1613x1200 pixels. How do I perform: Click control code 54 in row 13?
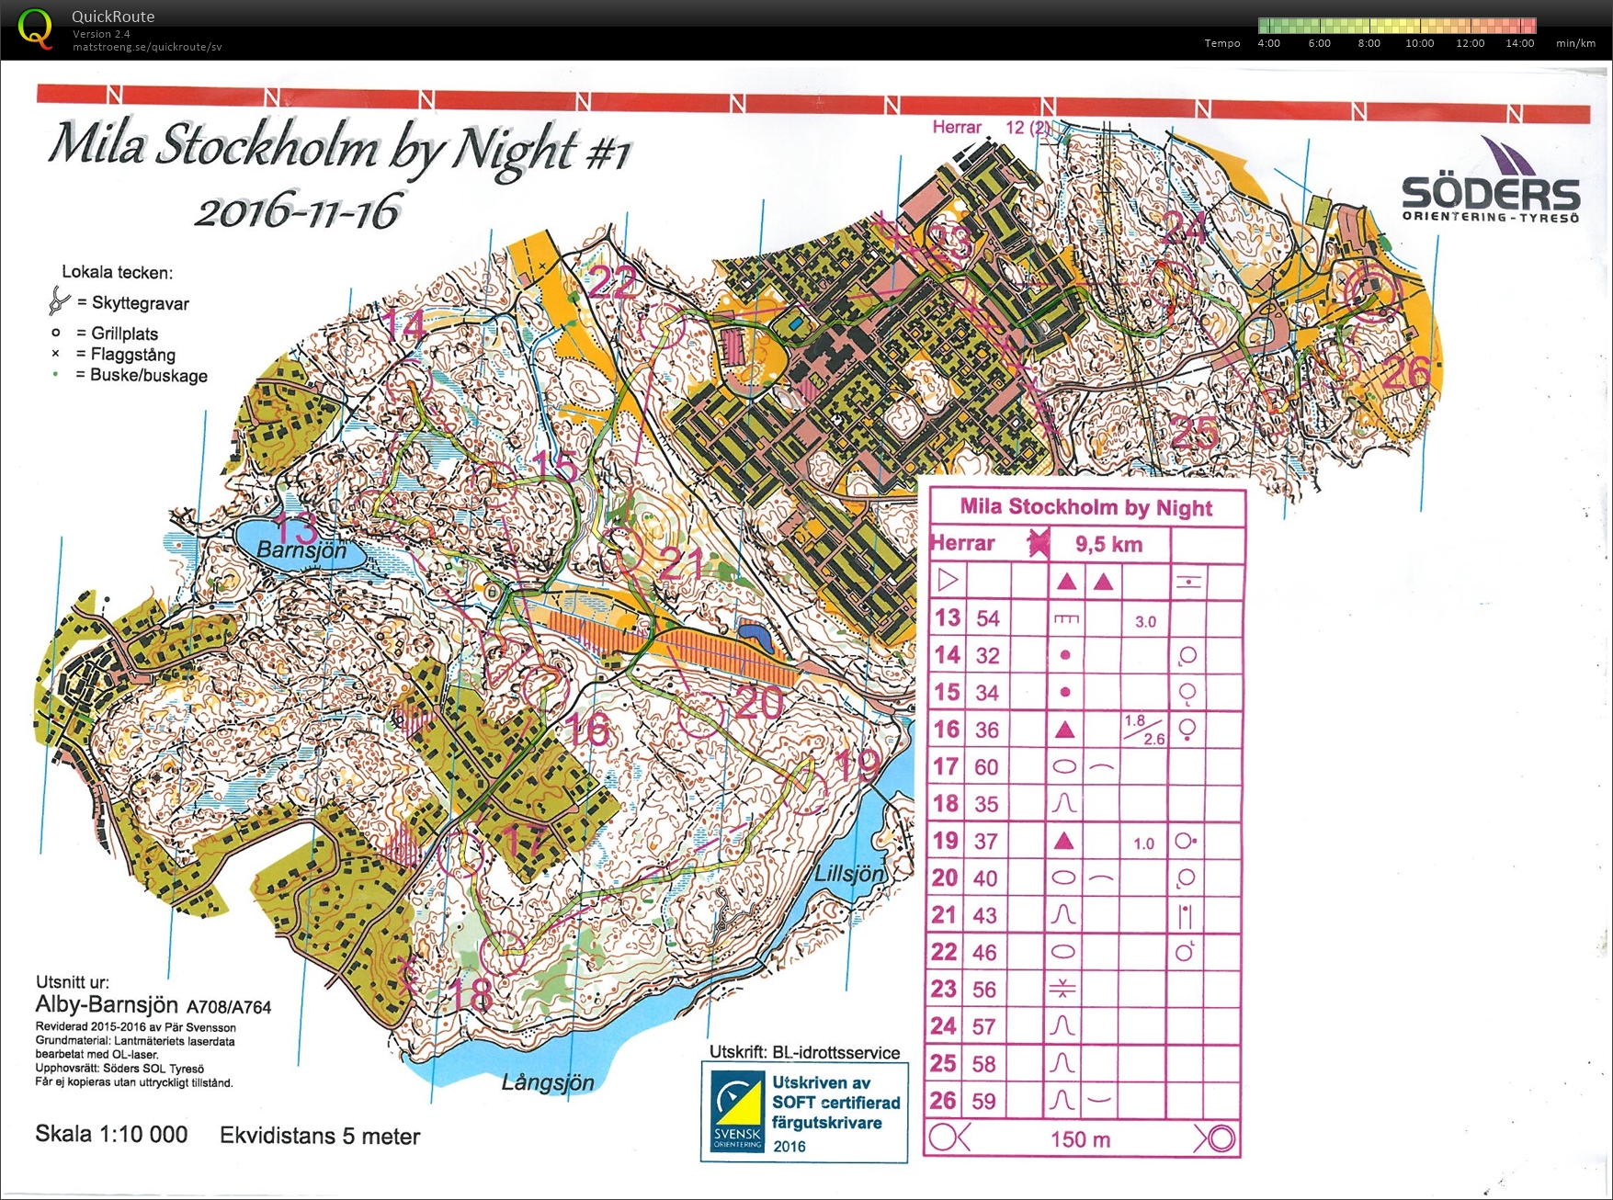coord(988,618)
